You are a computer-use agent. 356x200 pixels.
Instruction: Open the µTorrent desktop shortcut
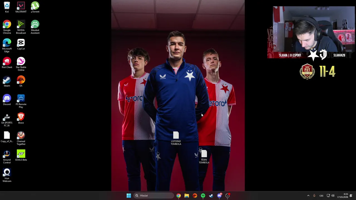point(35,7)
